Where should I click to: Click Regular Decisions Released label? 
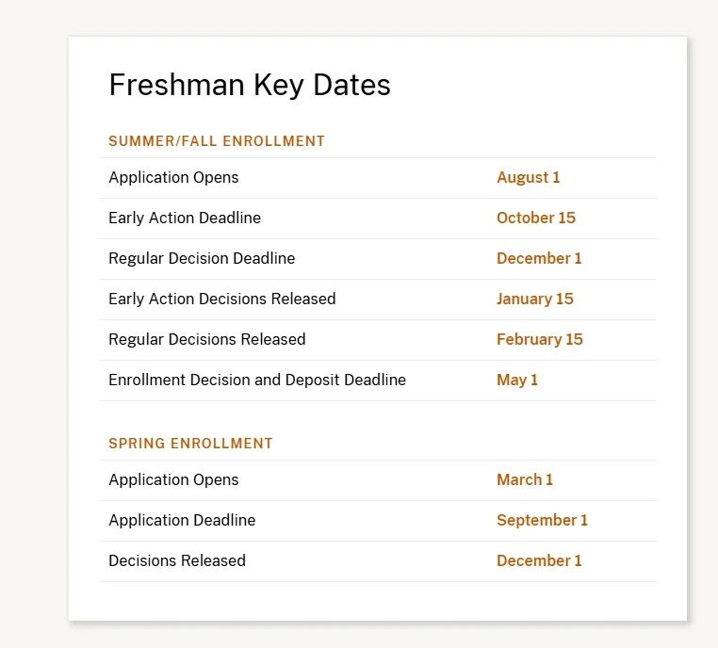pos(207,340)
